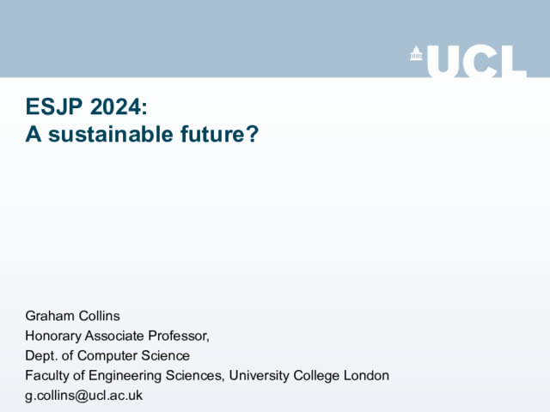This screenshot has height=412, width=550.
Task: Click "Dept. of Computer Science" text
Action: pyautogui.click(x=107, y=355)
